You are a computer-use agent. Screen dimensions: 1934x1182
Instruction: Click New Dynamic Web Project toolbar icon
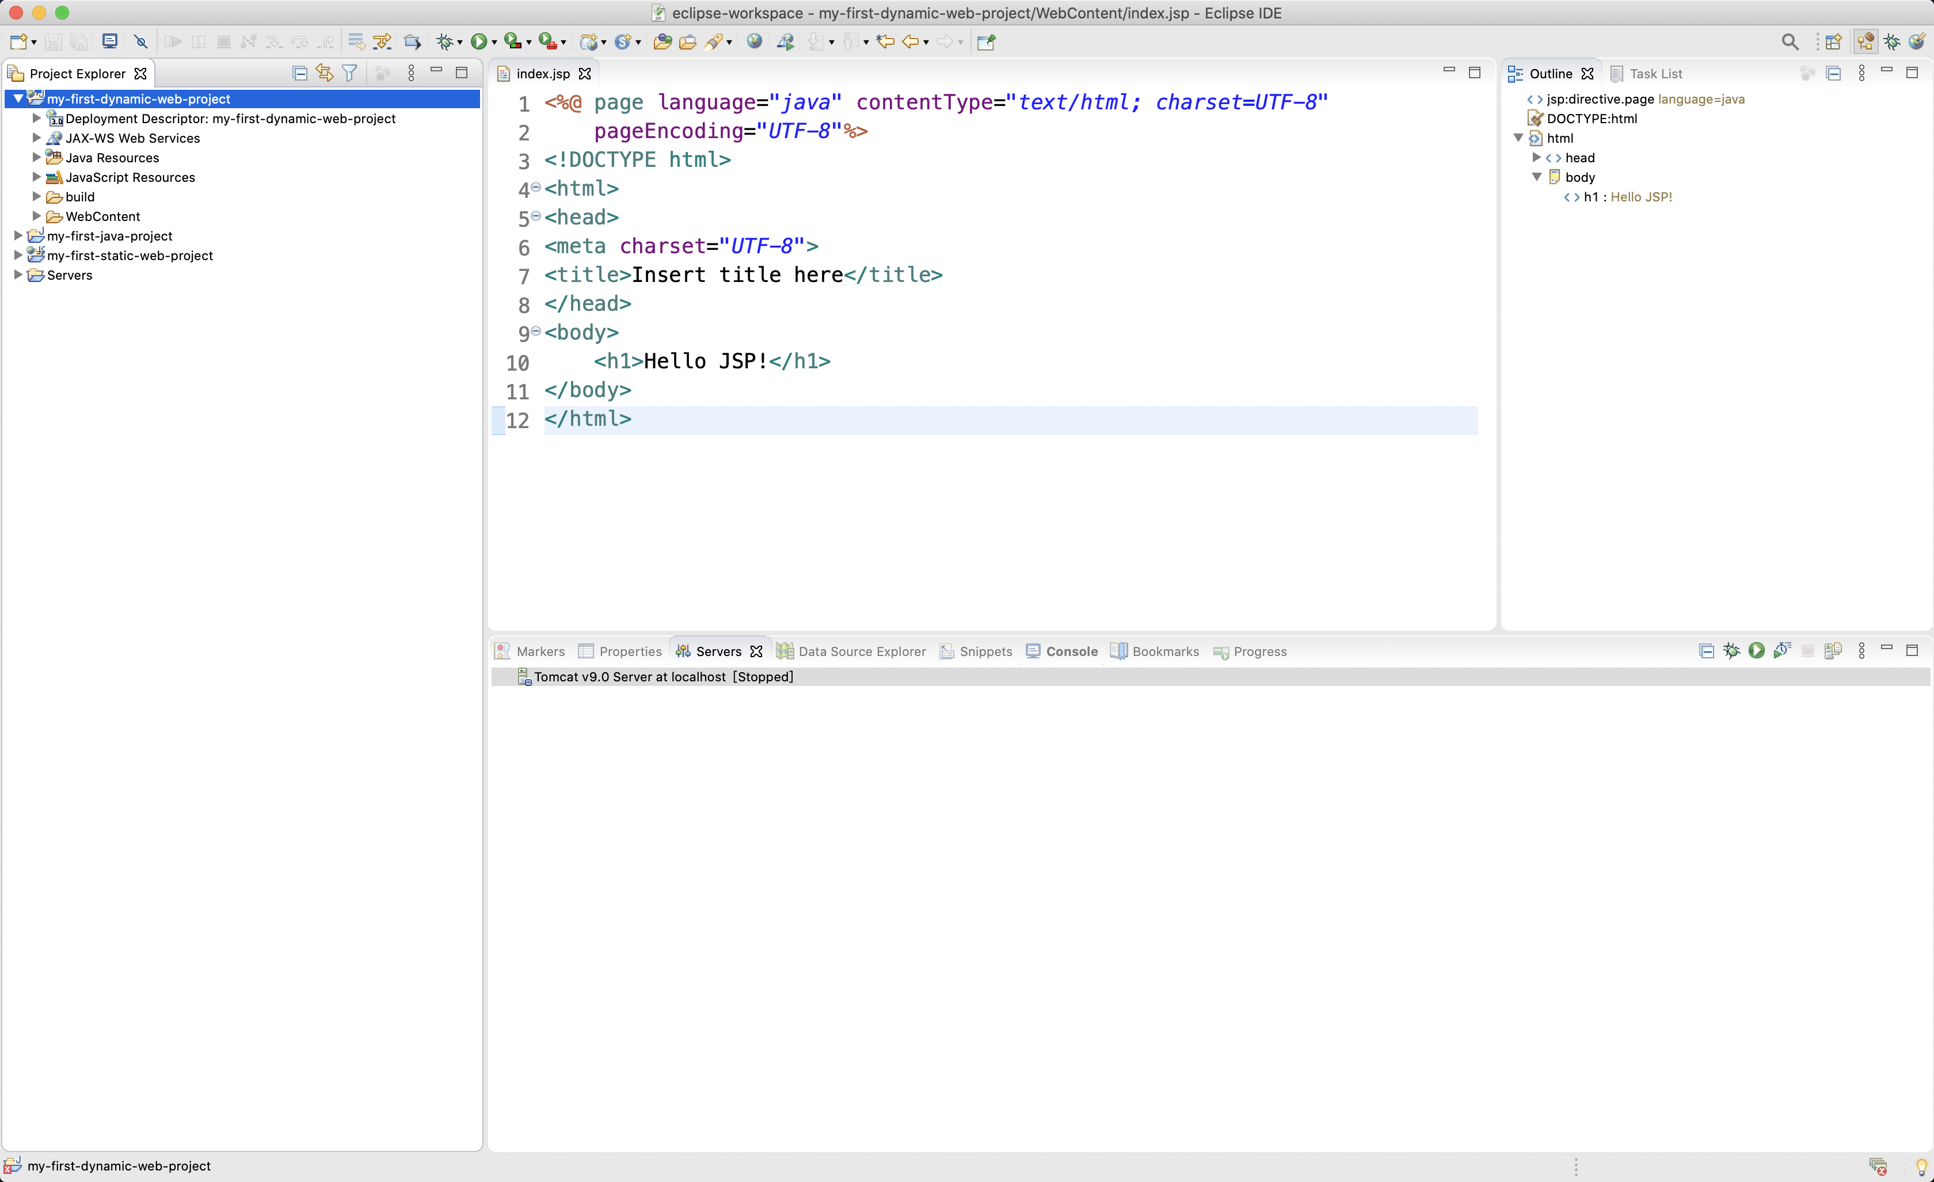coord(589,41)
